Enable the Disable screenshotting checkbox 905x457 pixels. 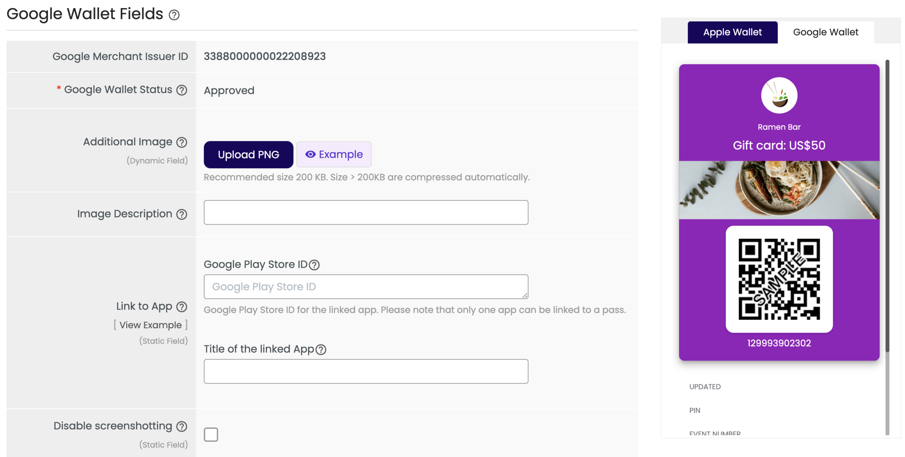click(x=211, y=435)
